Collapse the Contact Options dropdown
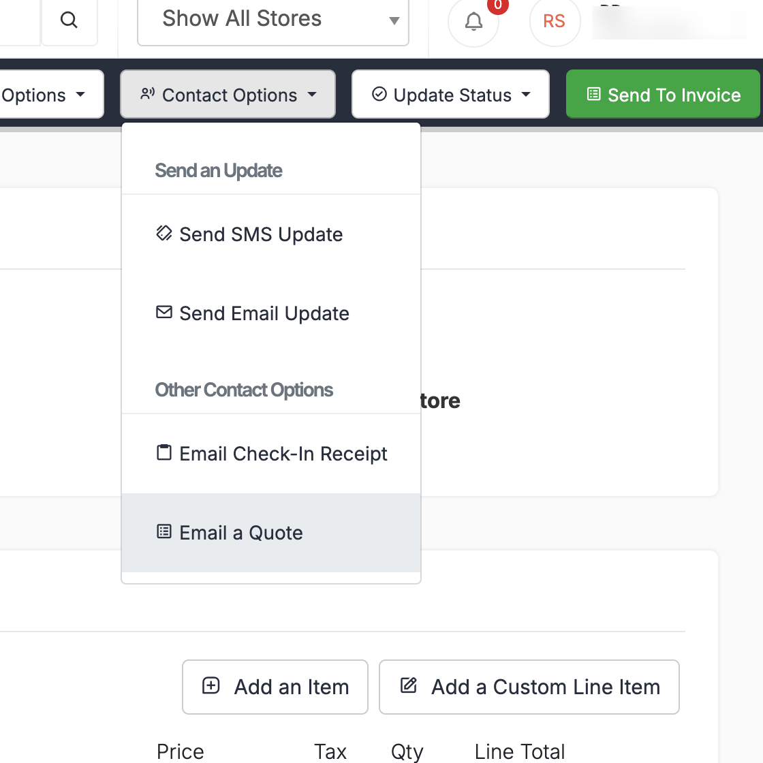This screenshot has width=763, height=763. click(x=228, y=95)
